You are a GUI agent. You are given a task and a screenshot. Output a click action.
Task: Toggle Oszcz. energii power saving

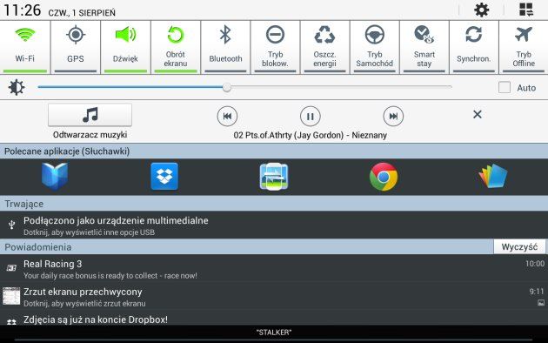tap(324, 47)
